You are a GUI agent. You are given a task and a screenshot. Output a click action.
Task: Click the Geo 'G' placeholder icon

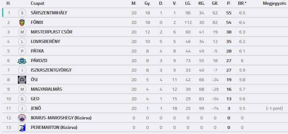[22, 99]
